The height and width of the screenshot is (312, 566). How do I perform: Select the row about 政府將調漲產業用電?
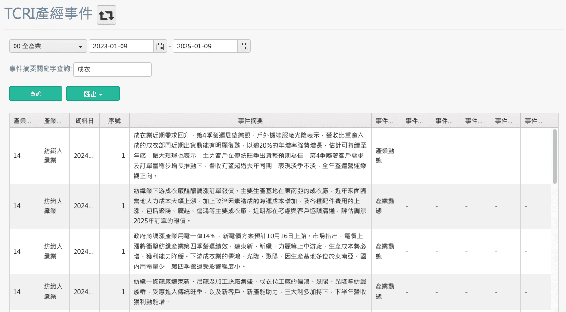click(250, 251)
